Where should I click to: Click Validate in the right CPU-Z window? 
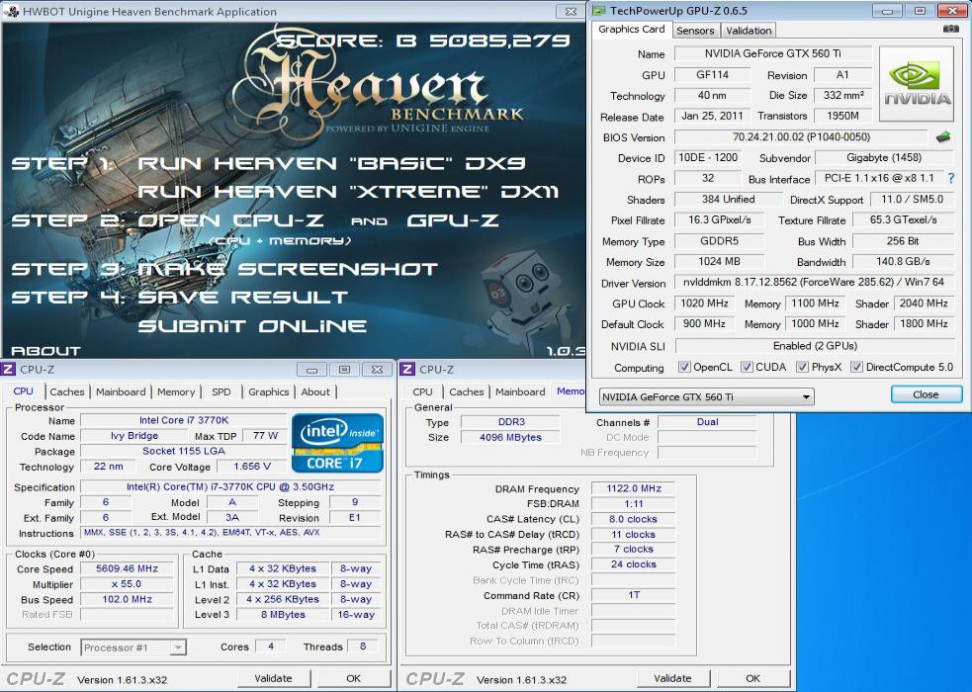(x=672, y=678)
